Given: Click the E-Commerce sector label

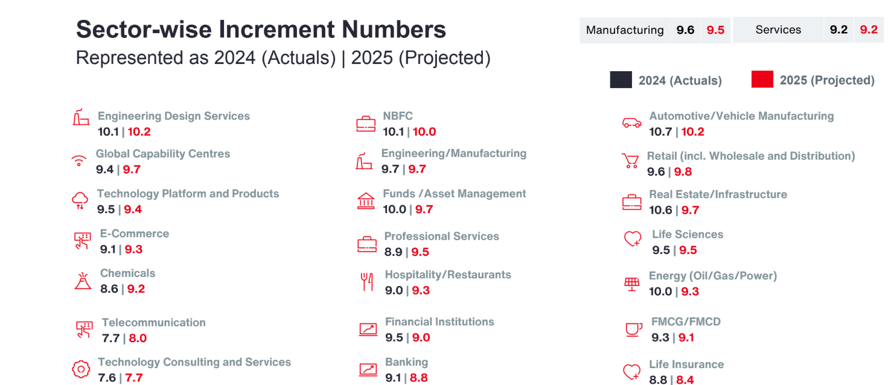Looking at the screenshot, I should point(135,234).
